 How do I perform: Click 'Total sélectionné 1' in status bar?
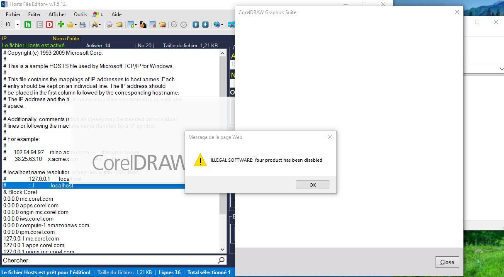pos(209,272)
